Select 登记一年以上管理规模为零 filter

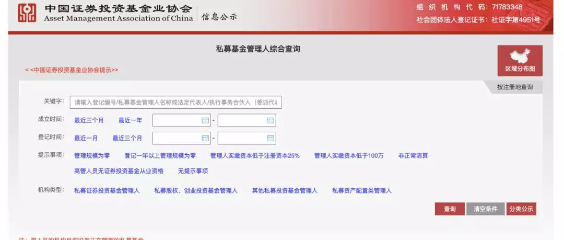pos(160,156)
